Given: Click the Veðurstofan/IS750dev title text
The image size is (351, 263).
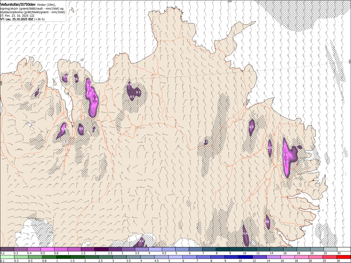Looking at the screenshot, I should [x=18, y=4].
